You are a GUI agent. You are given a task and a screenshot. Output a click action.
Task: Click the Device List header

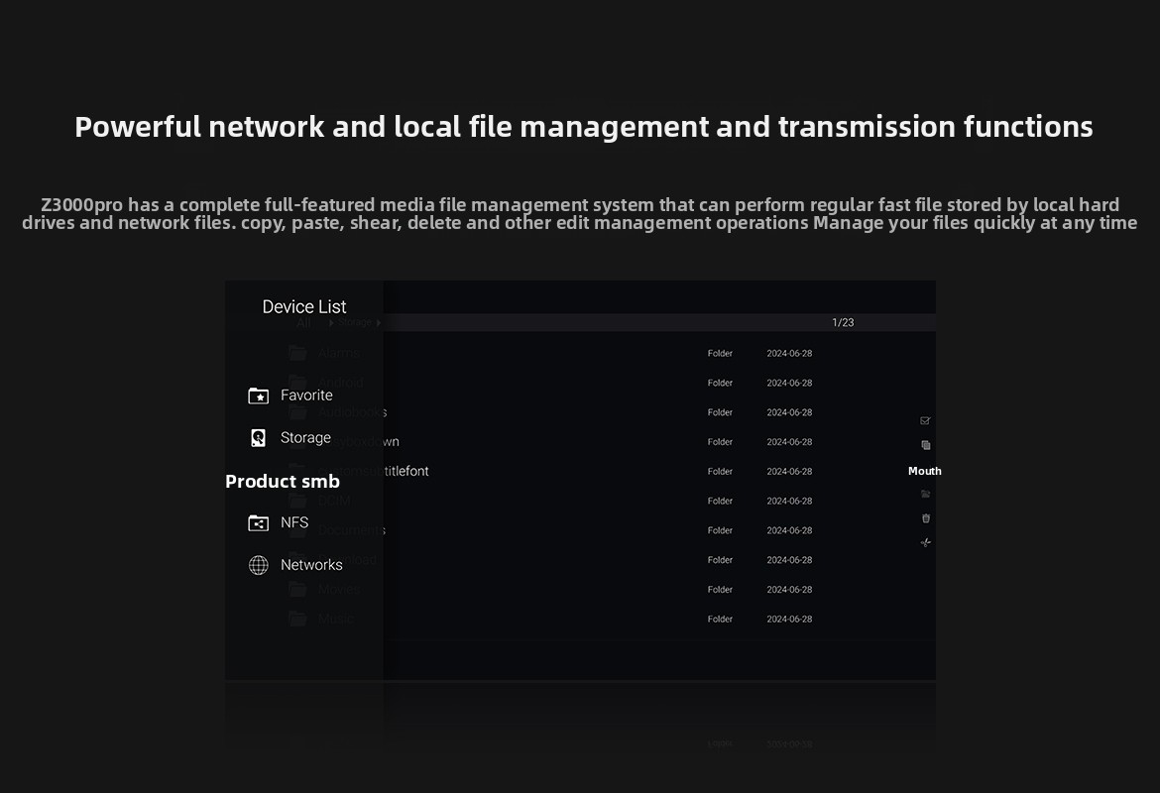(x=304, y=307)
